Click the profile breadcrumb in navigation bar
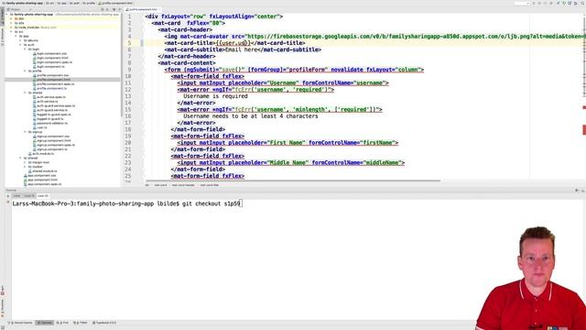Image resolution: width=586 pixels, height=330 pixels. 89,3
